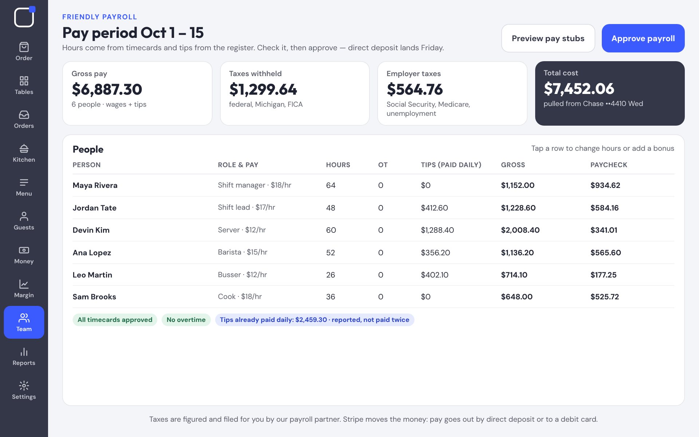Click Sam Brooks' Cook · $18/hr role
The height and width of the screenshot is (437, 699).
point(240,297)
